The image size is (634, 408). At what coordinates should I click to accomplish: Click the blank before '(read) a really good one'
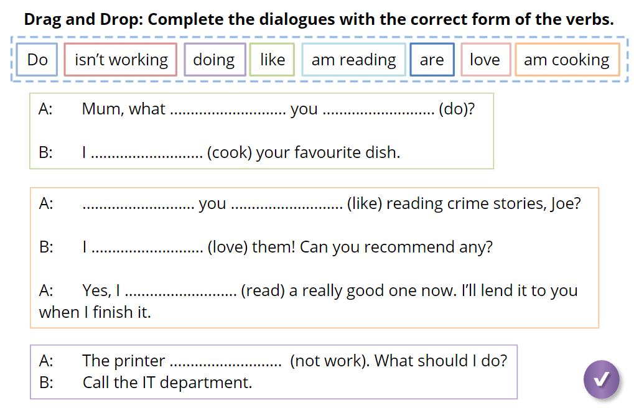[180, 292]
